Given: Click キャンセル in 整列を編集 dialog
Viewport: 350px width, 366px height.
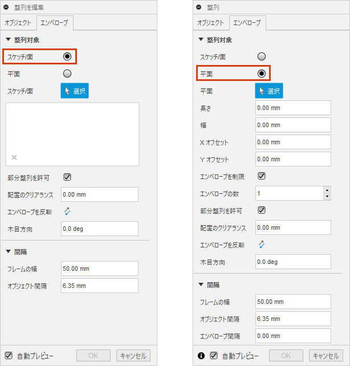Looking at the screenshot, I should tap(133, 356).
